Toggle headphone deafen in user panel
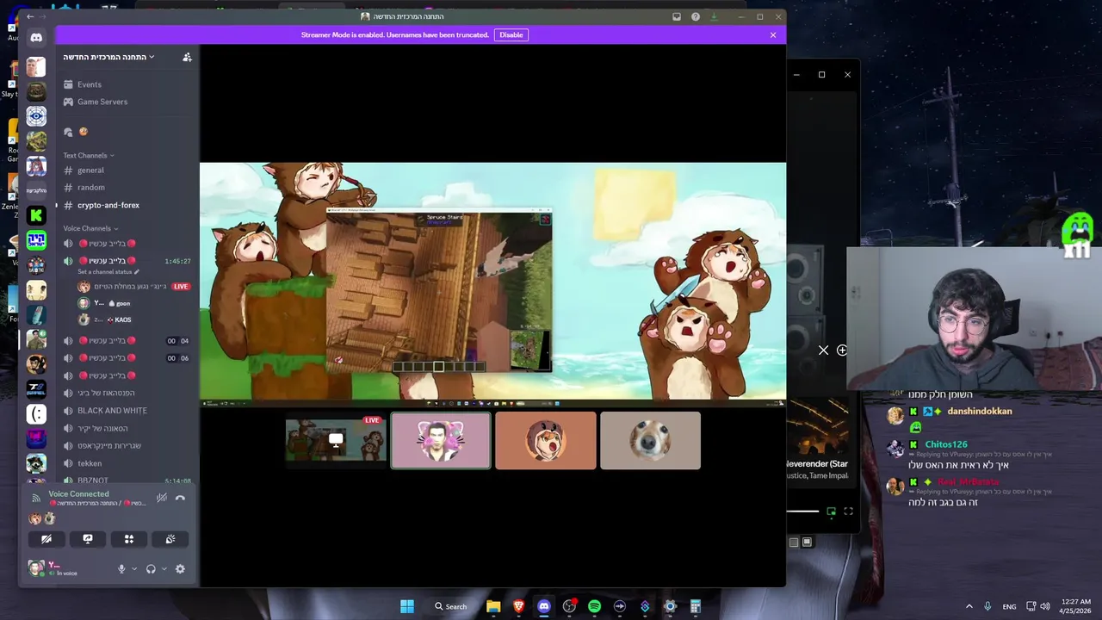 [x=151, y=569]
